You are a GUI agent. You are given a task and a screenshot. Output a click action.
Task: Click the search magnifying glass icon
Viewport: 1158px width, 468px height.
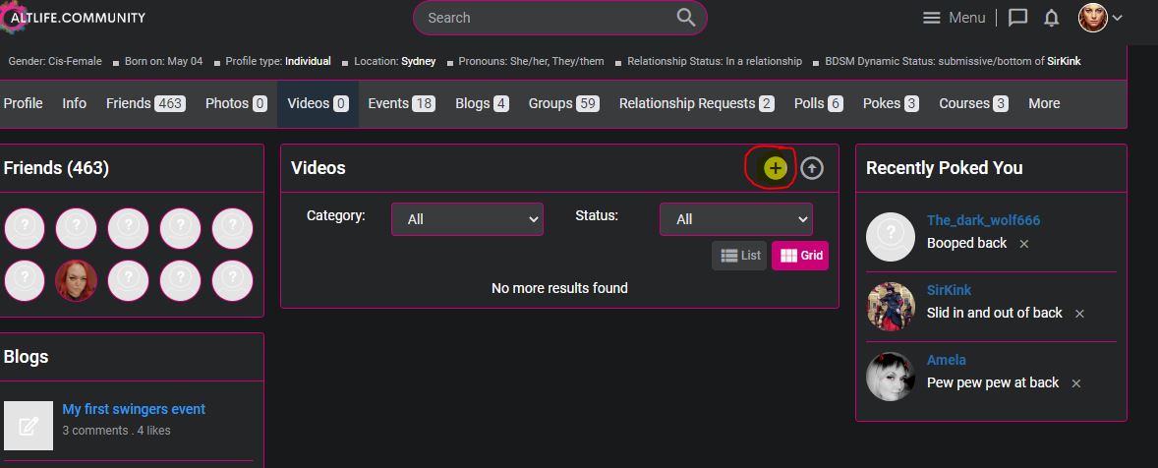pyautogui.click(x=685, y=18)
